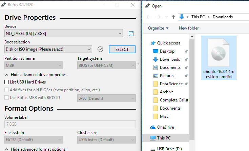Open the Cluster size dropdown
Viewport: 249px width, 151px height.
pos(106,140)
